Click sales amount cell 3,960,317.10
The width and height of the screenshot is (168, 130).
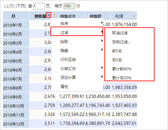pos(98,115)
